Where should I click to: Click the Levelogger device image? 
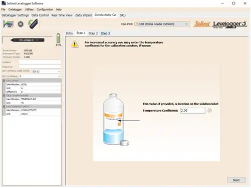28,40
